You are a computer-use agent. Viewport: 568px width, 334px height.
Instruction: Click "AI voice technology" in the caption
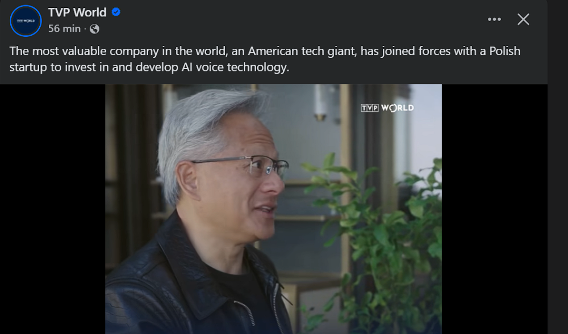coord(235,67)
